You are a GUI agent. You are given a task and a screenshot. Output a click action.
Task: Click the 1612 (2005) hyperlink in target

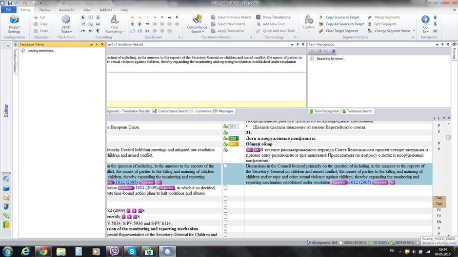[360, 182]
